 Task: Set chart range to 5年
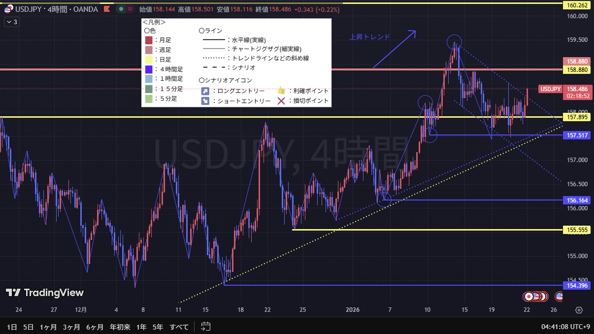(x=158, y=326)
